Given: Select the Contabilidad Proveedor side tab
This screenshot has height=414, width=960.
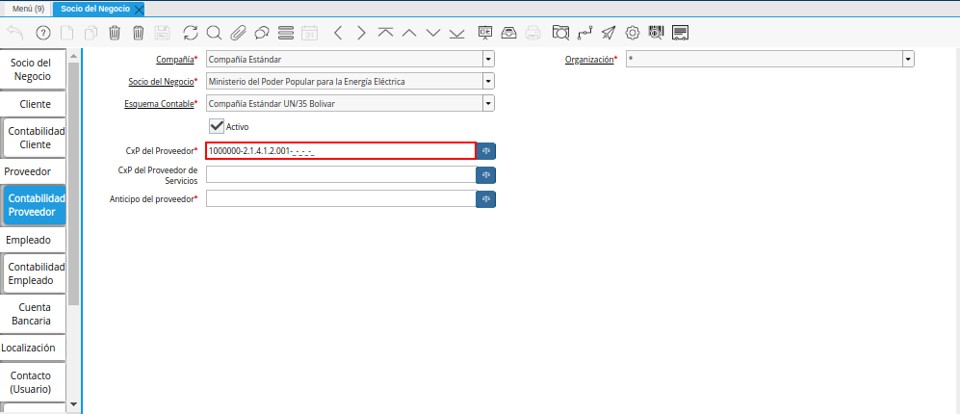Looking at the screenshot, I should point(35,206).
